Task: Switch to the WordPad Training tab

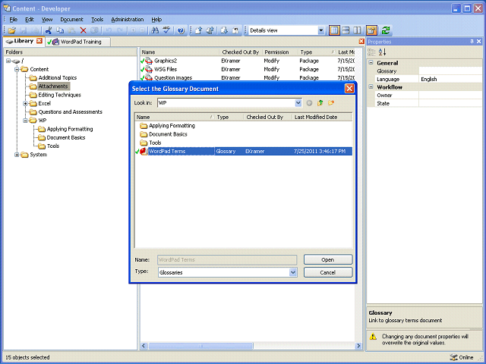Action: (78, 42)
